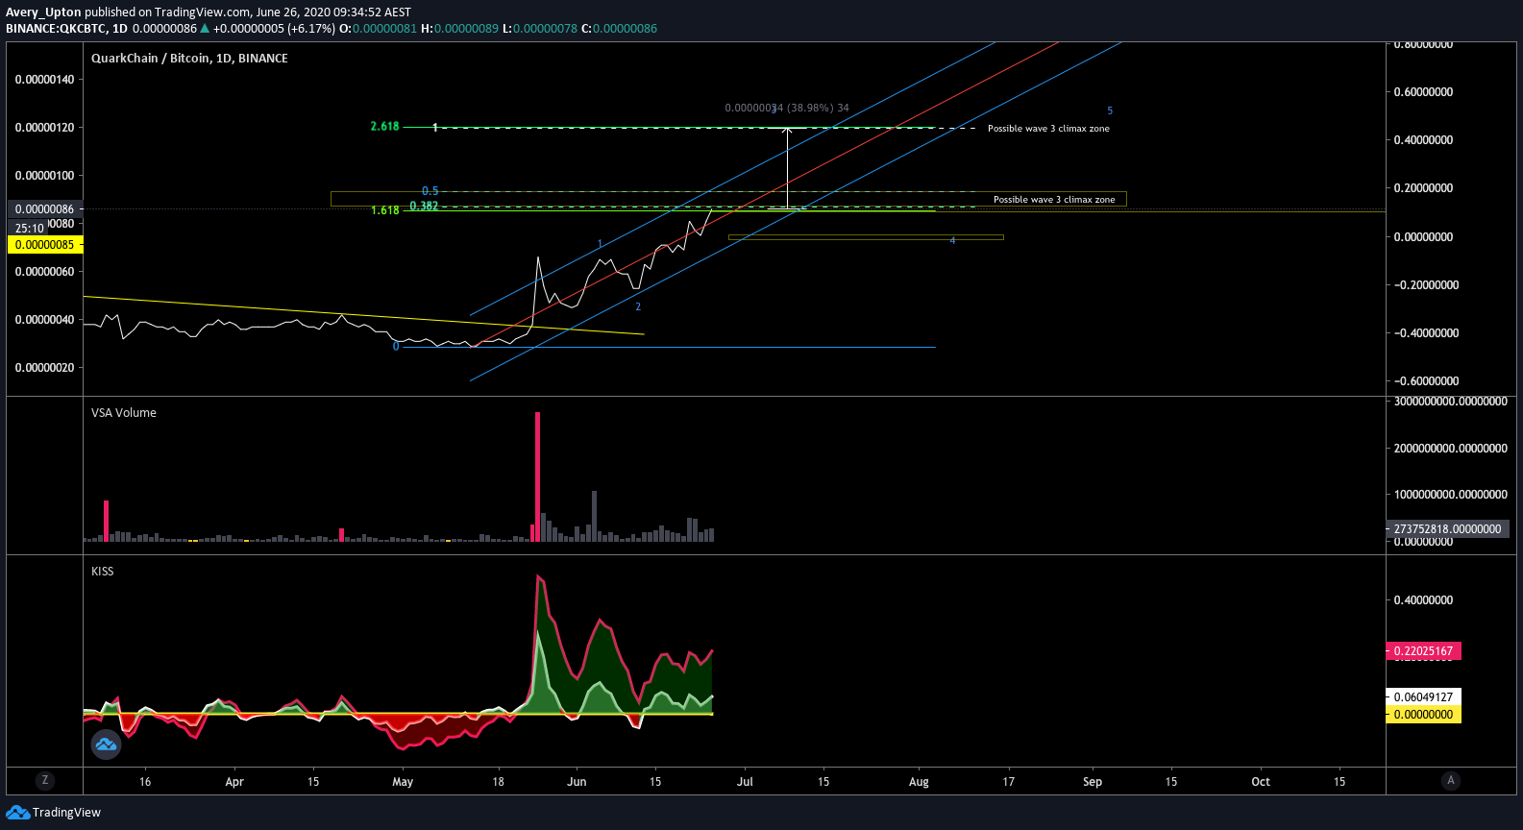Click the Jun date on the time axis

[577, 782]
